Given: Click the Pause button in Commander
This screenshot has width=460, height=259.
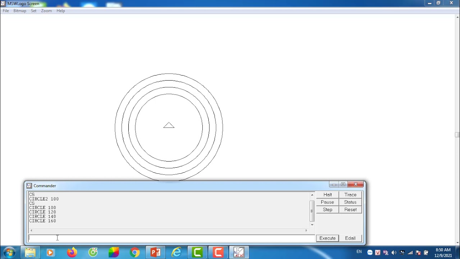Looking at the screenshot, I should [x=327, y=202].
